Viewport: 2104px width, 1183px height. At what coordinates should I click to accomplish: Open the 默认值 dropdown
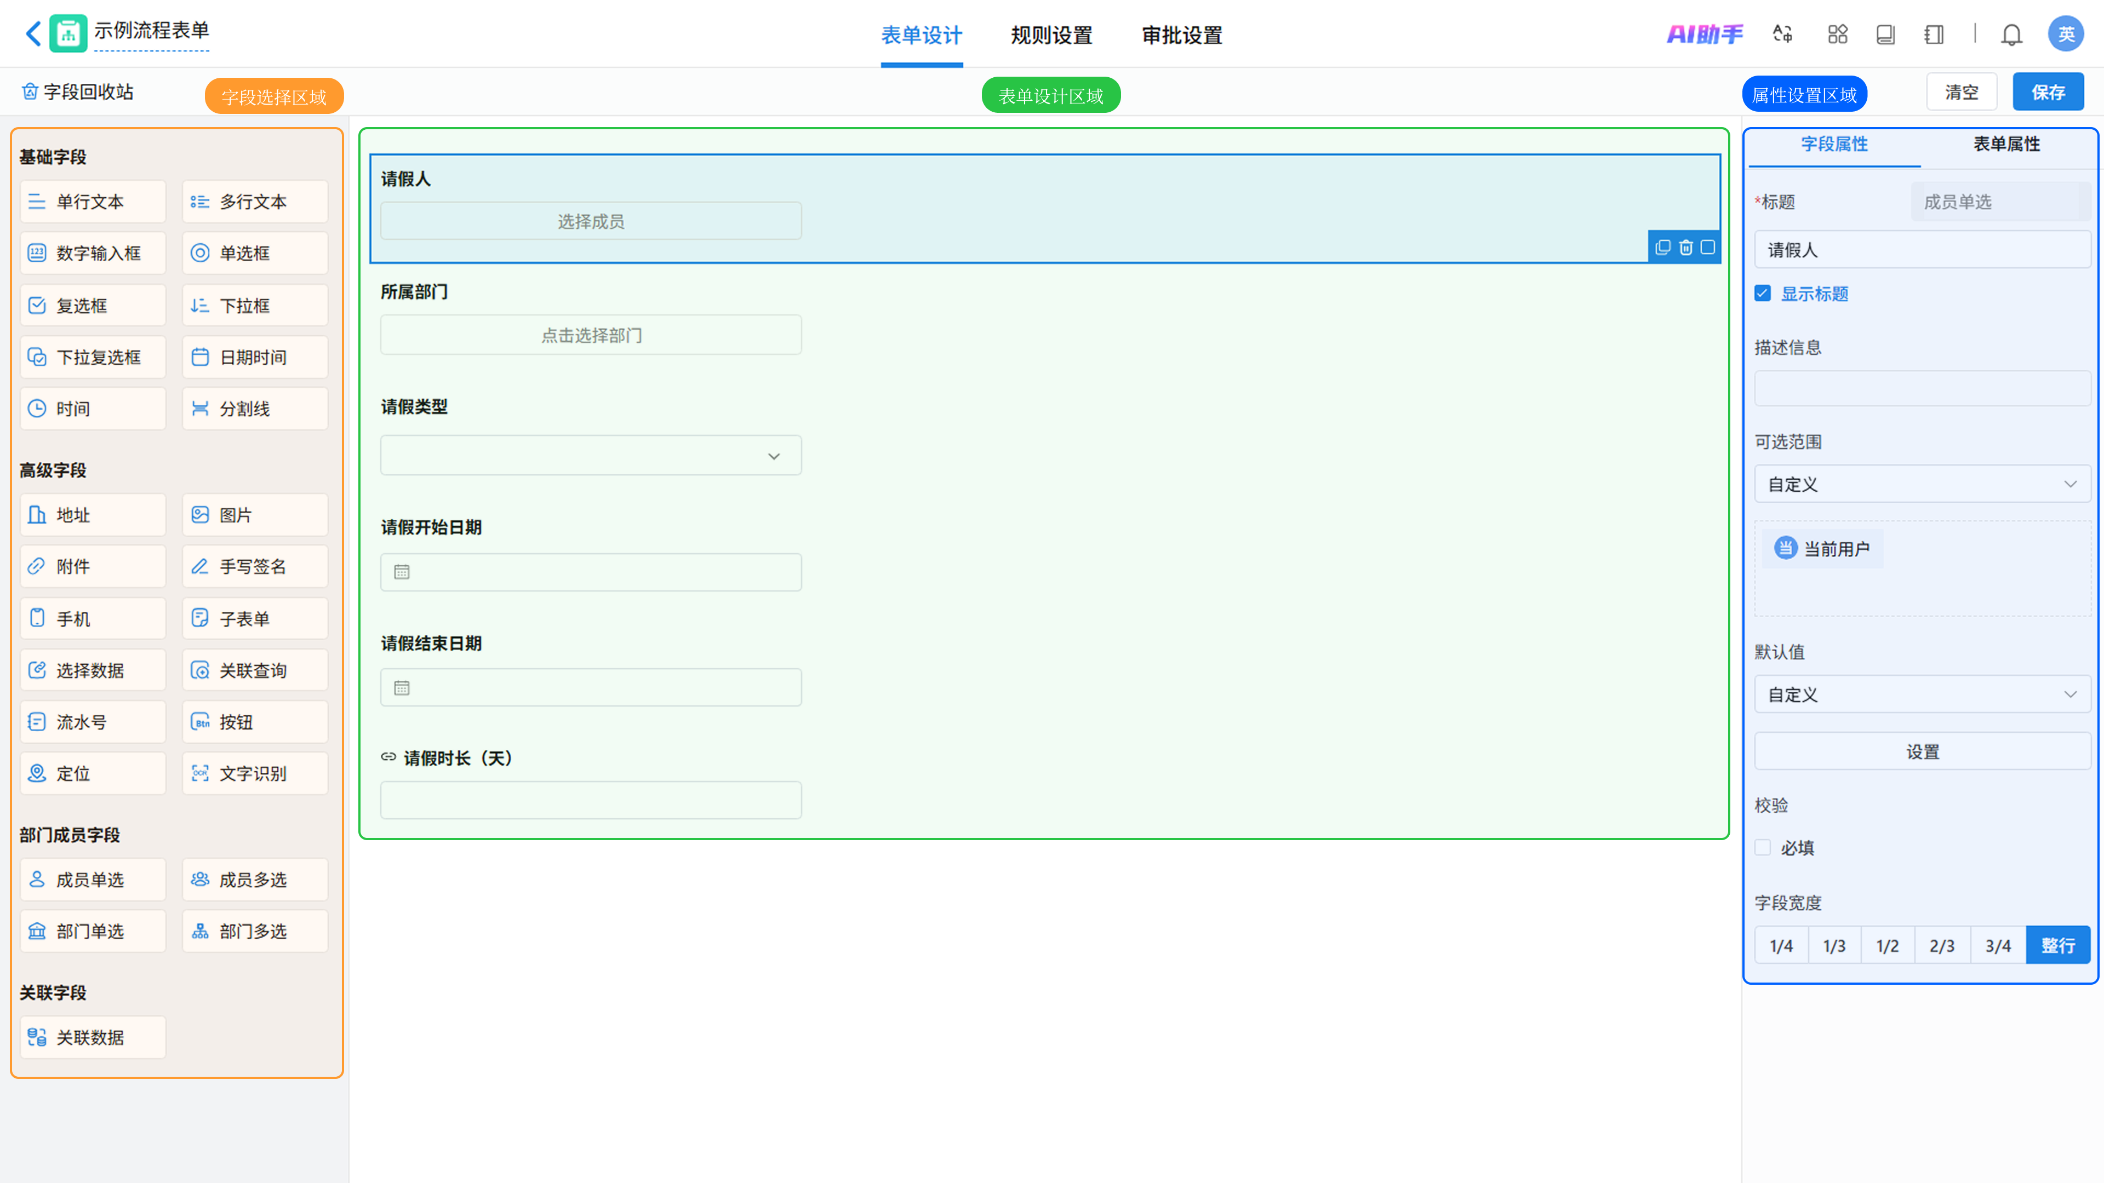point(1922,695)
